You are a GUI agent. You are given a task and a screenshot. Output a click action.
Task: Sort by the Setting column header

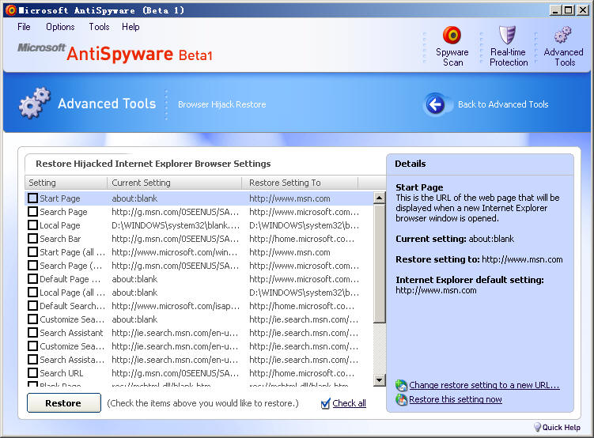pos(66,183)
